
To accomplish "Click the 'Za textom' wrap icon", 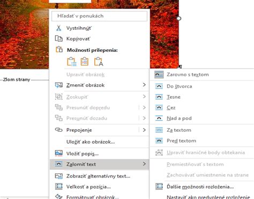I will [x=159, y=130].
